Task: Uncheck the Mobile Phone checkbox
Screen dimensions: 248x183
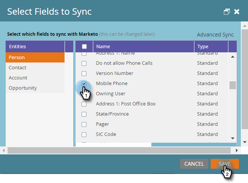Action: point(84,83)
